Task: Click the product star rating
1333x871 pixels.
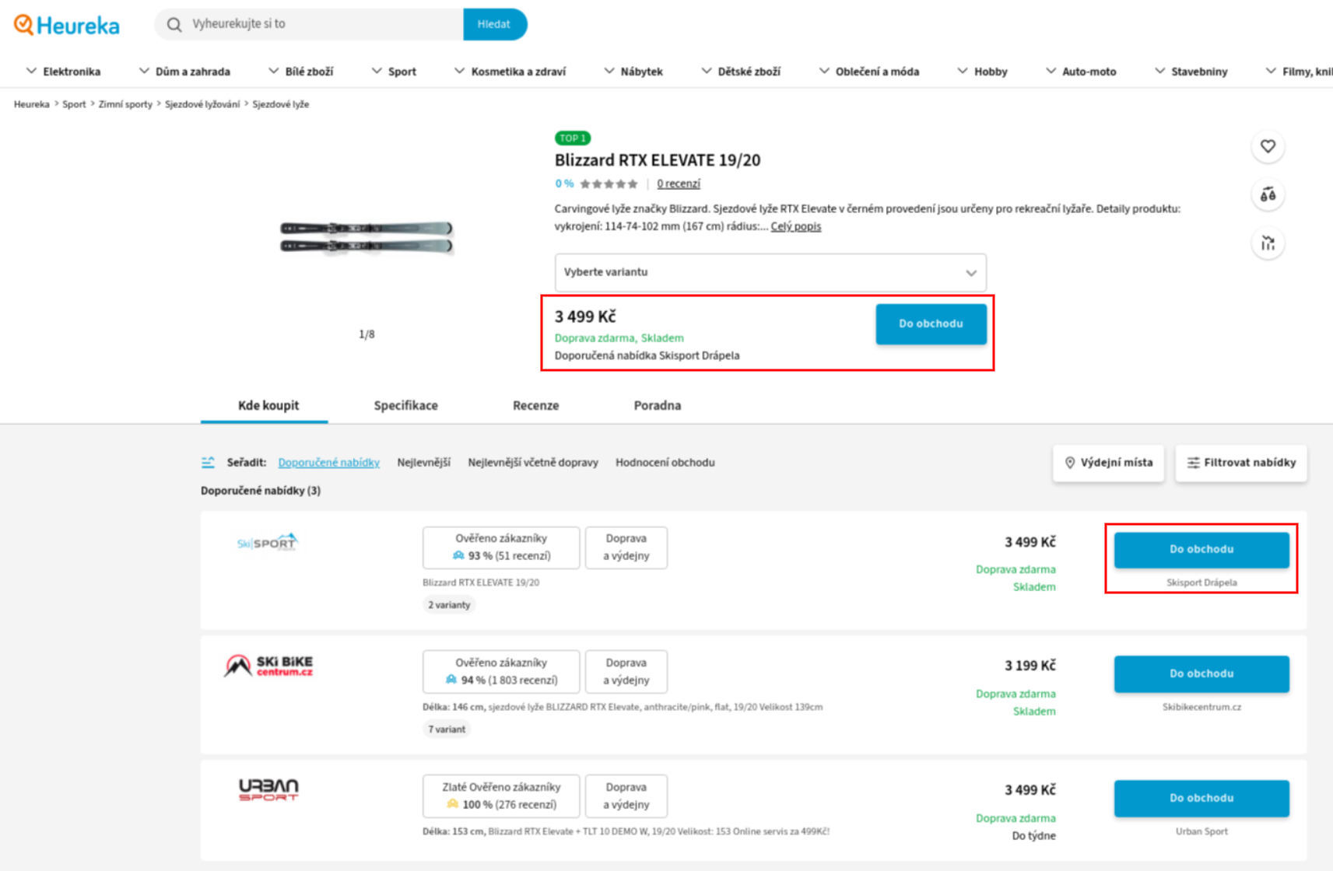Action: [x=609, y=184]
